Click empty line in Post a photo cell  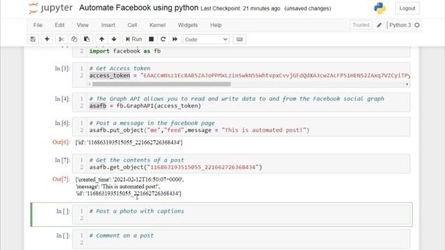248,218
